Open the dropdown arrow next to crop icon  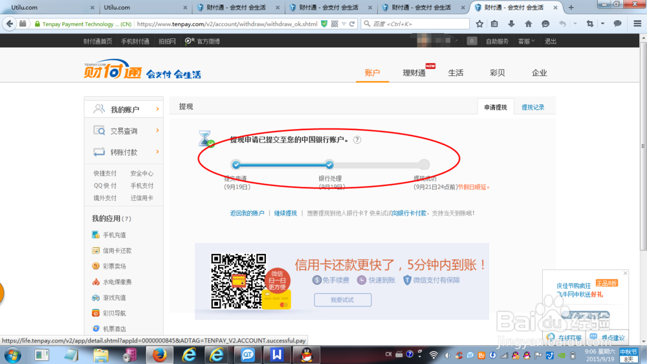[x=603, y=24]
